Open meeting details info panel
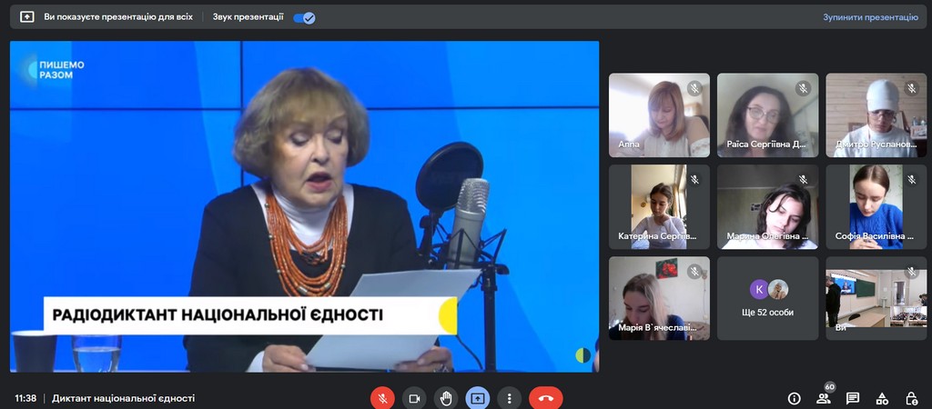 pyautogui.click(x=795, y=398)
